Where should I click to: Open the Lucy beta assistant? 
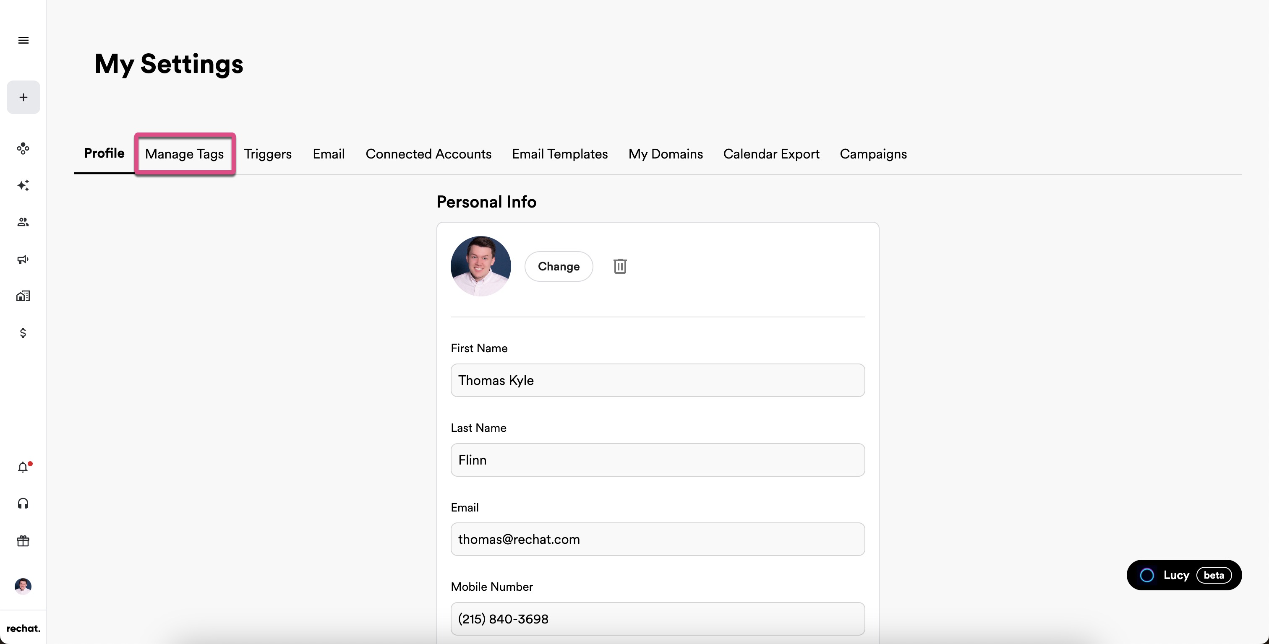[x=1184, y=575]
